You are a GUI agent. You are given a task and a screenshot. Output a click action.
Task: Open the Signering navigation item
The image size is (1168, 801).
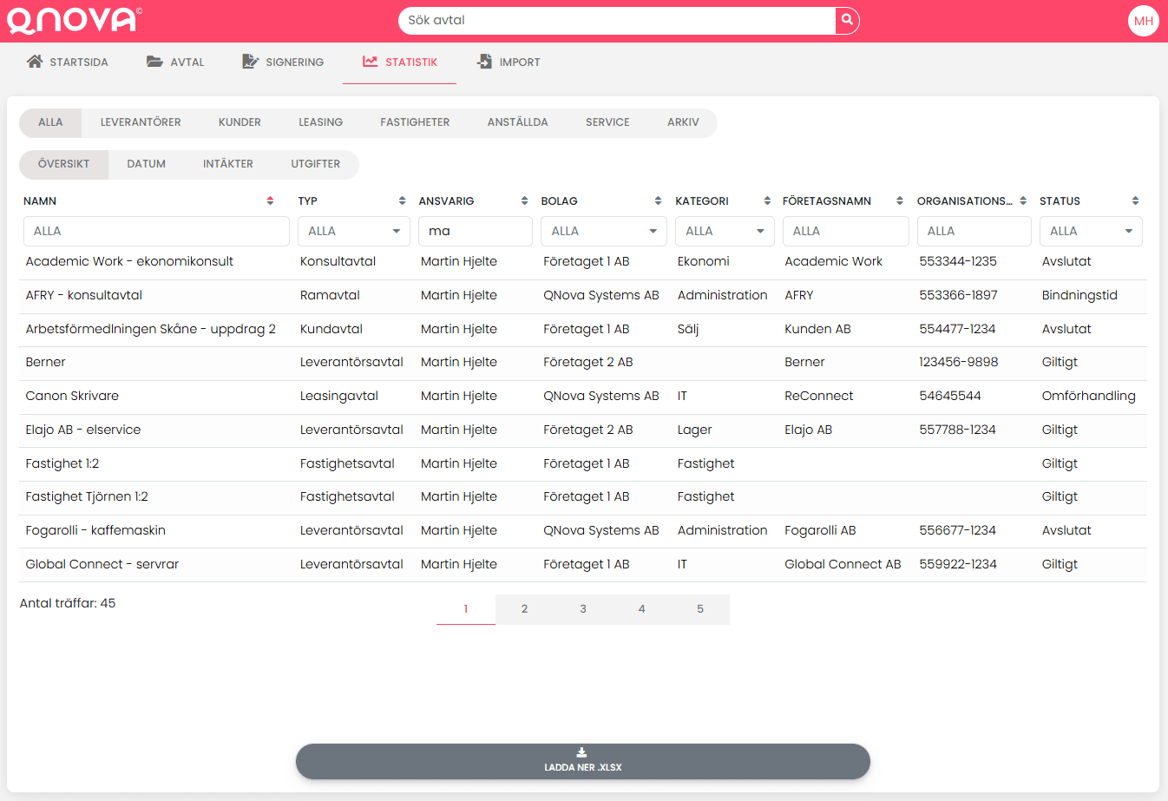coord(283,62)
